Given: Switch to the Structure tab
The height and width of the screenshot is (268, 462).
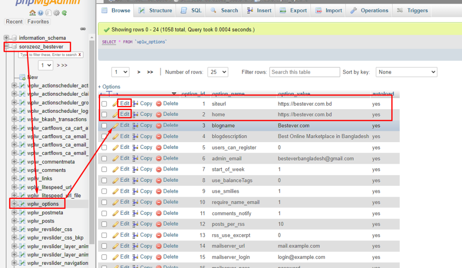Looking at the screenshot, I should click(155, 10).
